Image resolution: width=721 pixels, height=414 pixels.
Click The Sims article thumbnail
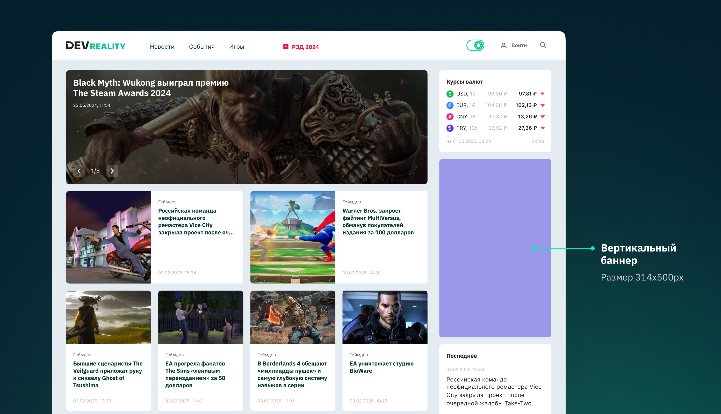(200, 317)
